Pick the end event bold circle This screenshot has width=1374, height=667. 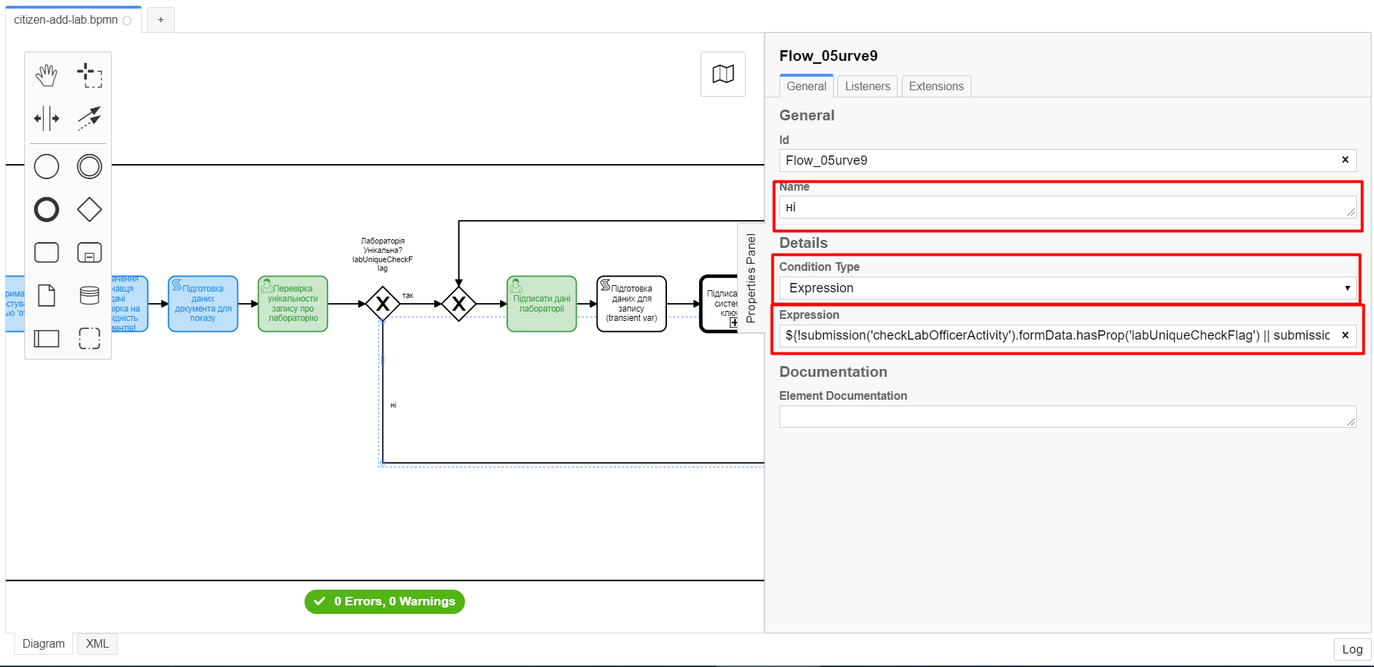coord(47,210)
